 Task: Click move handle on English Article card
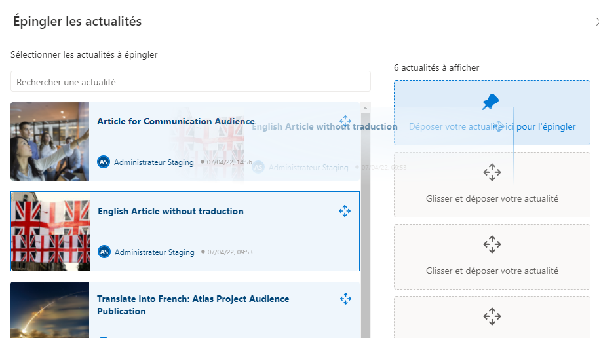tap(345, 211)
